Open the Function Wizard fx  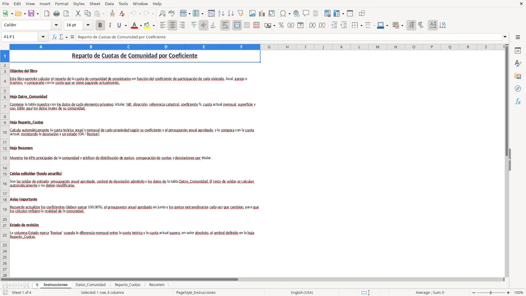coord(54,37)
